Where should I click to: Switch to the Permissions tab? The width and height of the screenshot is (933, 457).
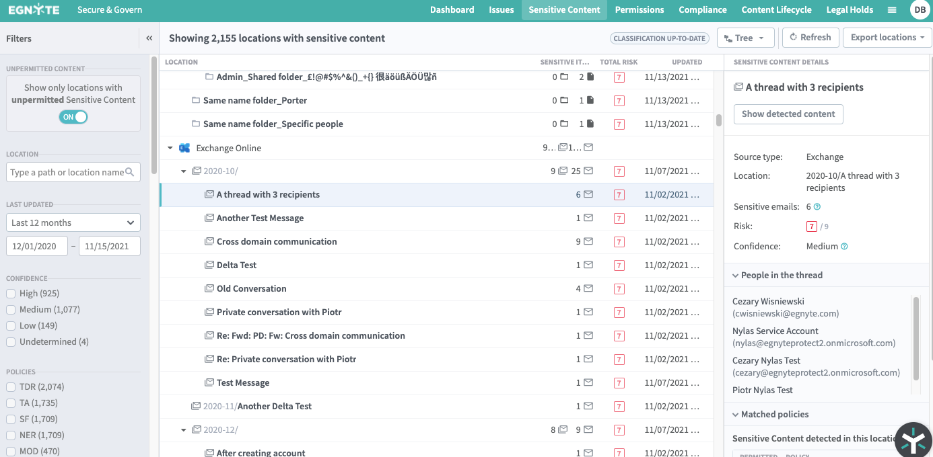click(x=639, y=10)
